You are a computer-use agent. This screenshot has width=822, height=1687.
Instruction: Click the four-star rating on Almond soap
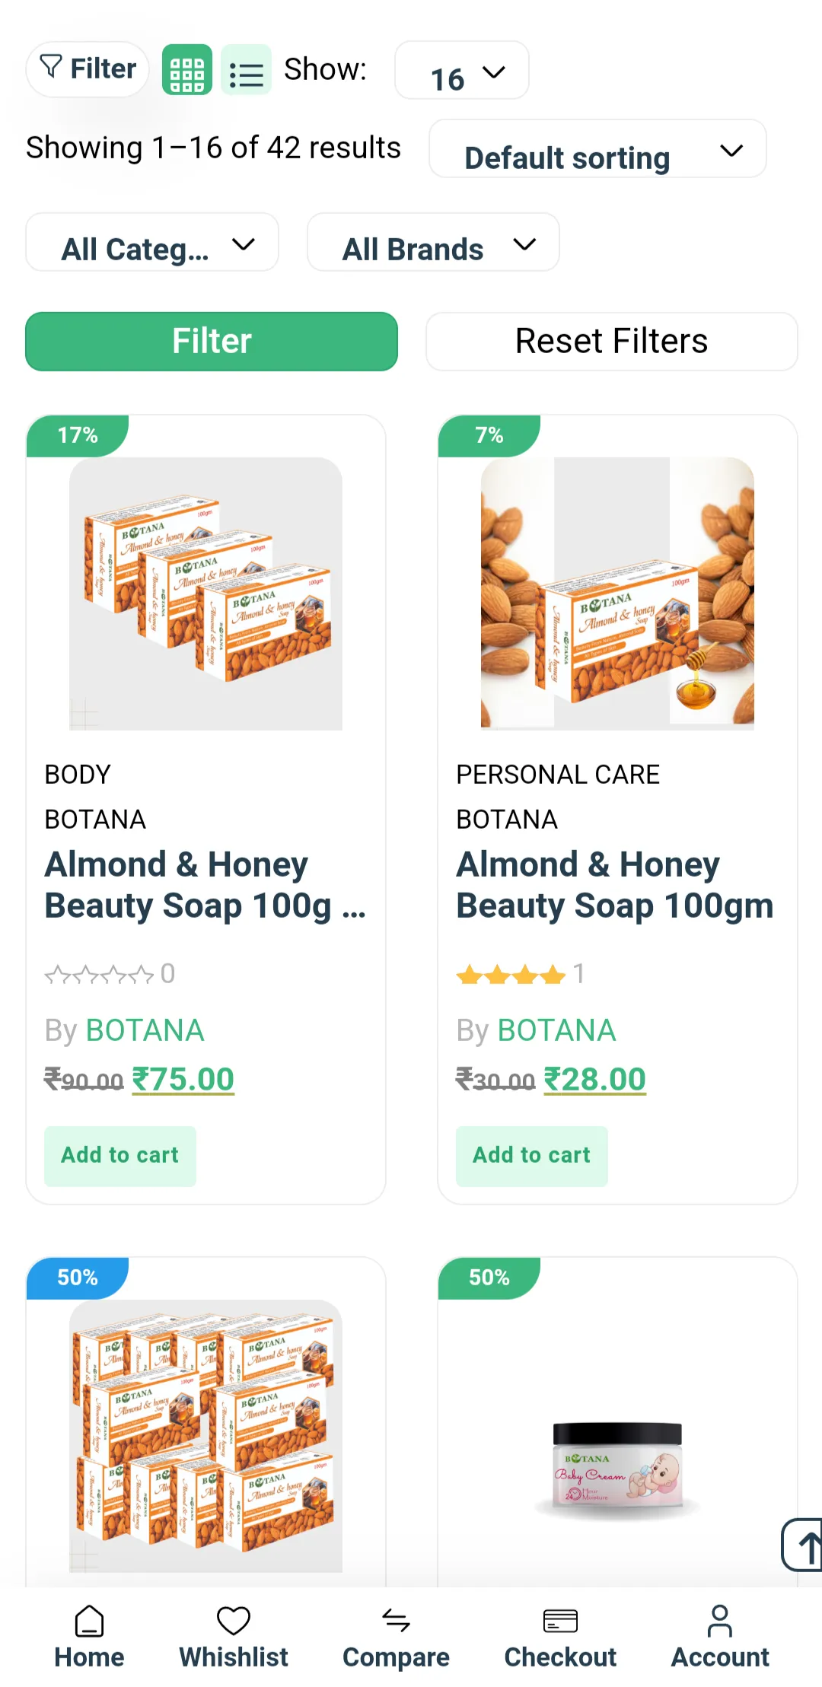point(511,974)
